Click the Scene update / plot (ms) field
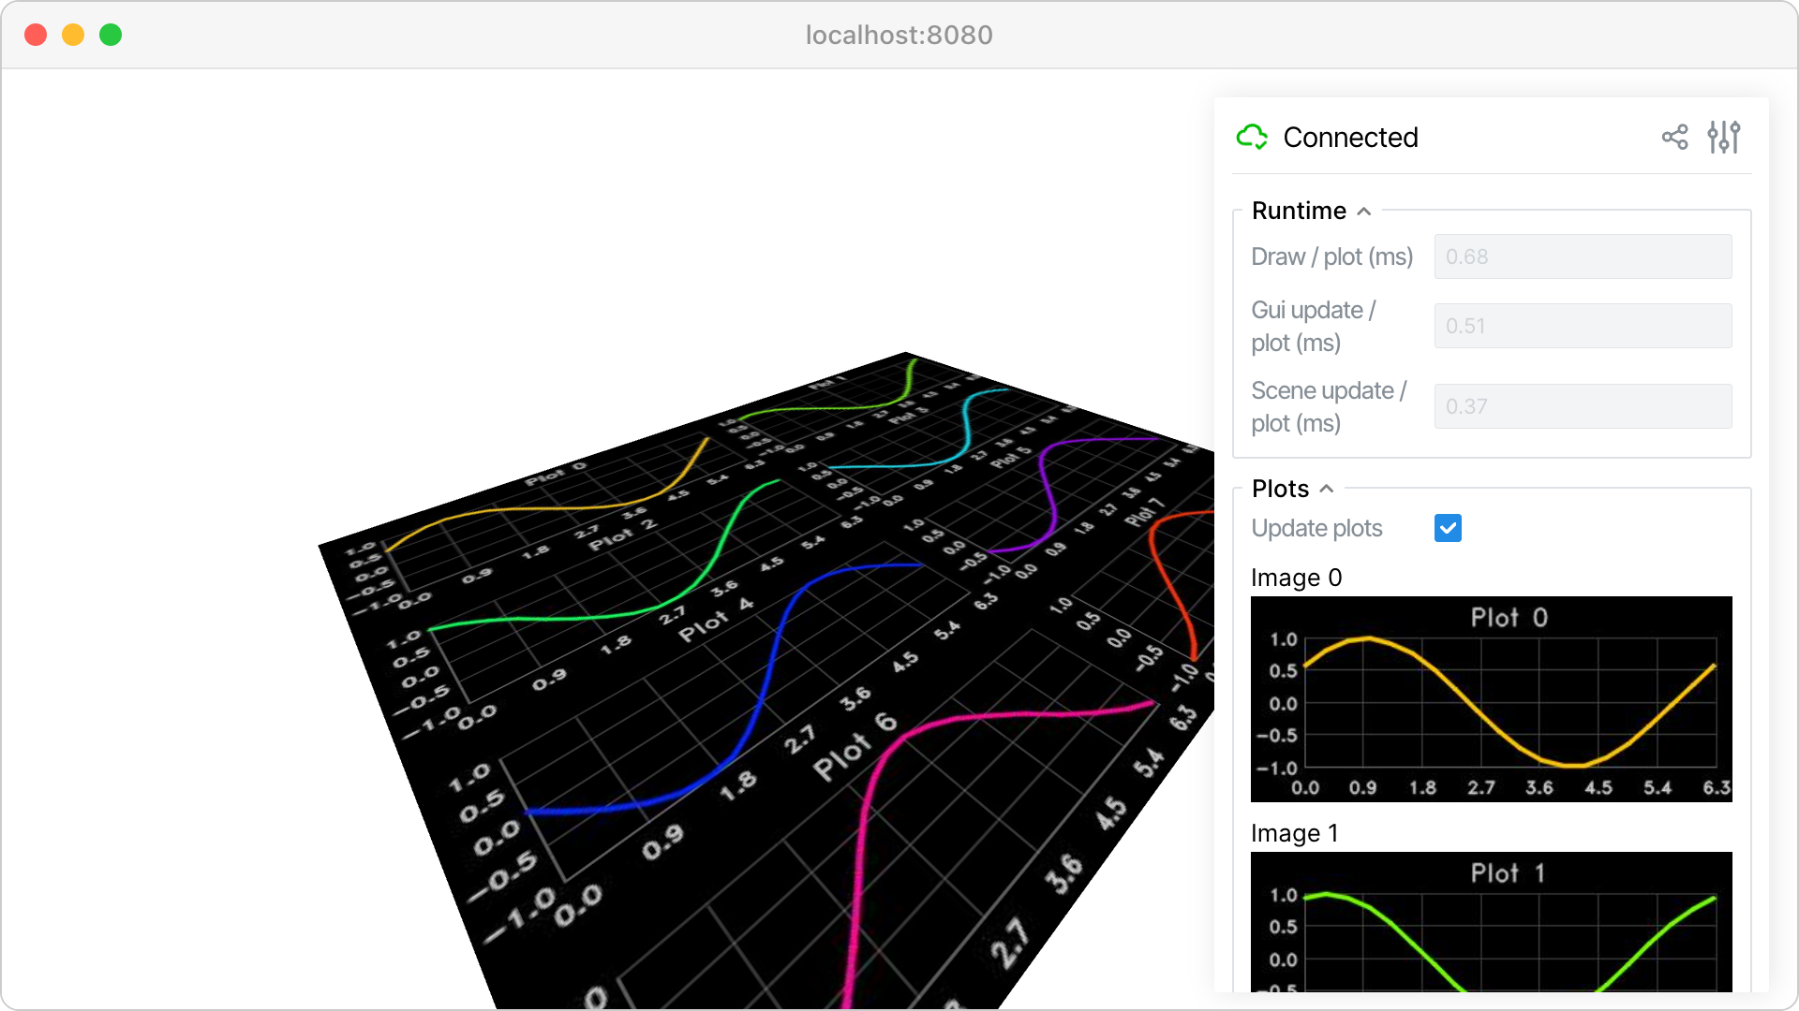The height and width of the screenshot is (1011, 1799). click(1583, 406)
